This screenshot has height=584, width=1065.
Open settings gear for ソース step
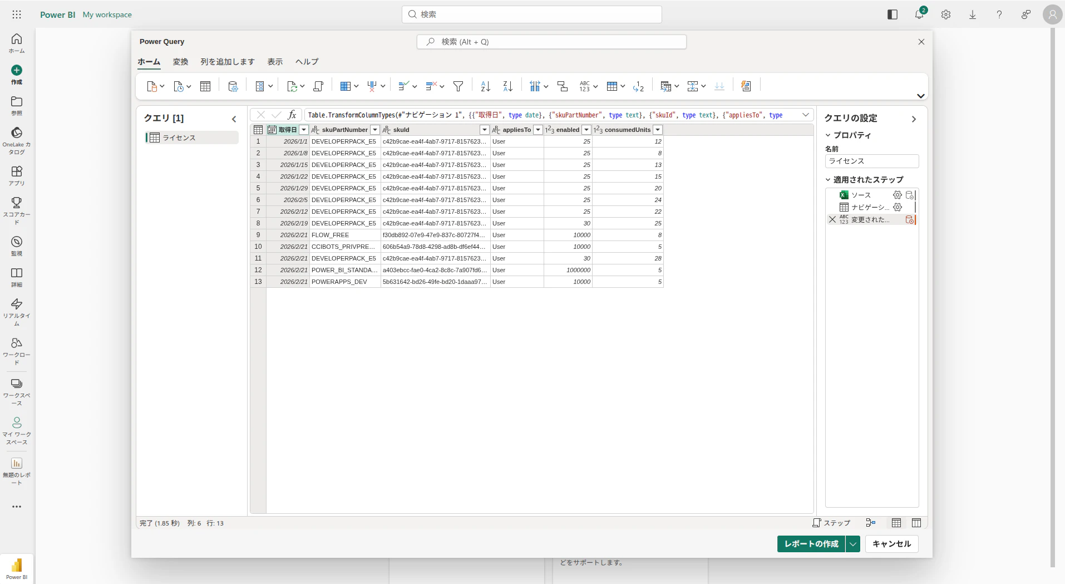898,195
